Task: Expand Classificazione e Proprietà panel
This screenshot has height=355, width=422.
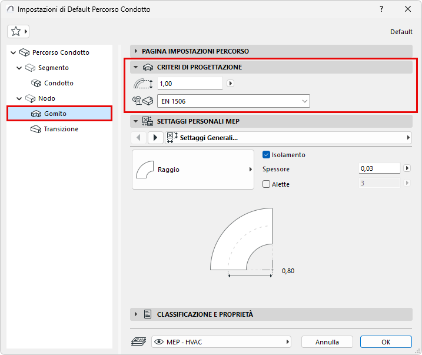Action: coord(136,314)
